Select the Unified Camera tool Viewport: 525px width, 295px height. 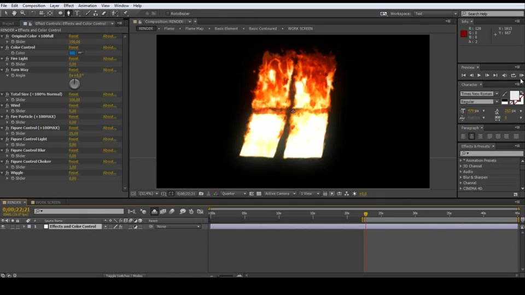point(42,13)
